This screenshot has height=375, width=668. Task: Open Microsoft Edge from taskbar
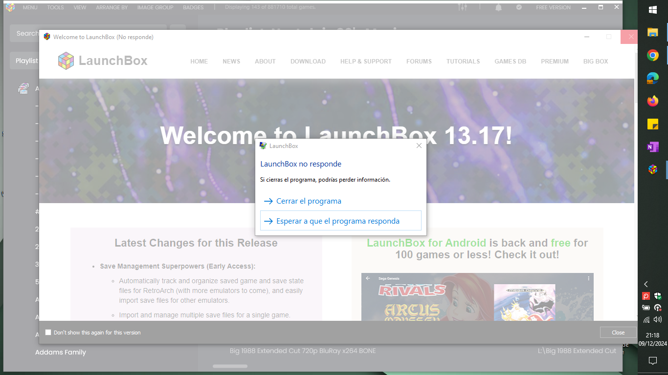tap(652, 78)
